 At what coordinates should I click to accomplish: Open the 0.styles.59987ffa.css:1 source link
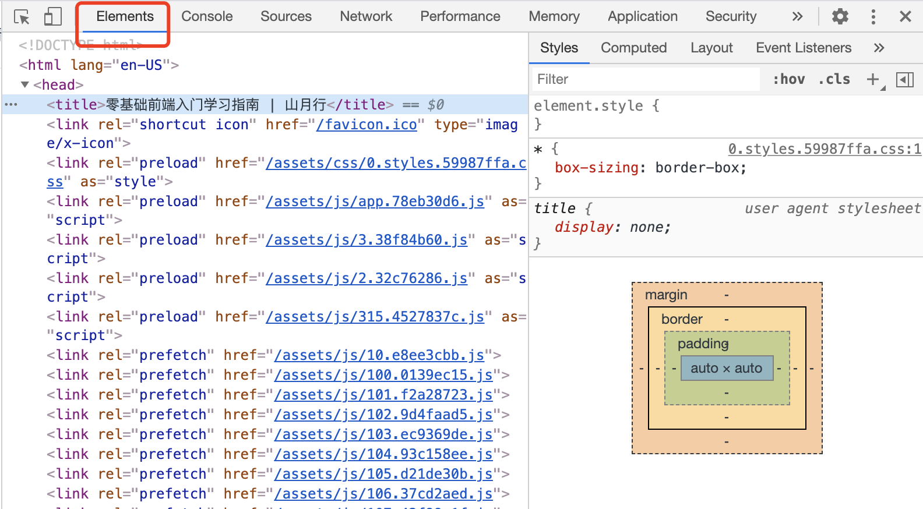point(825,149)
